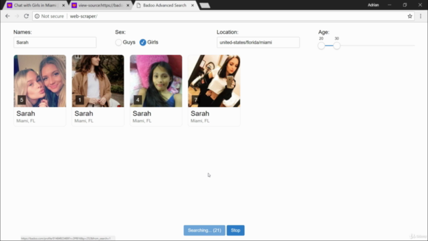
Task: Minimize the browser window
Action: [x=389, y=5]
